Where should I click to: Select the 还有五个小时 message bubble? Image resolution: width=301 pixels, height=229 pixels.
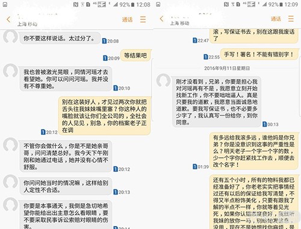point(254,202)
